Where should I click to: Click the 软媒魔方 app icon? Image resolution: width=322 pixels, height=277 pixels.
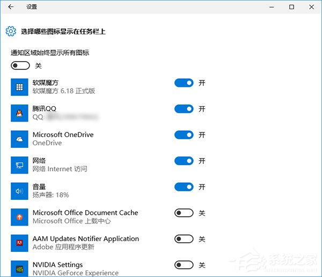pos(19,87)
